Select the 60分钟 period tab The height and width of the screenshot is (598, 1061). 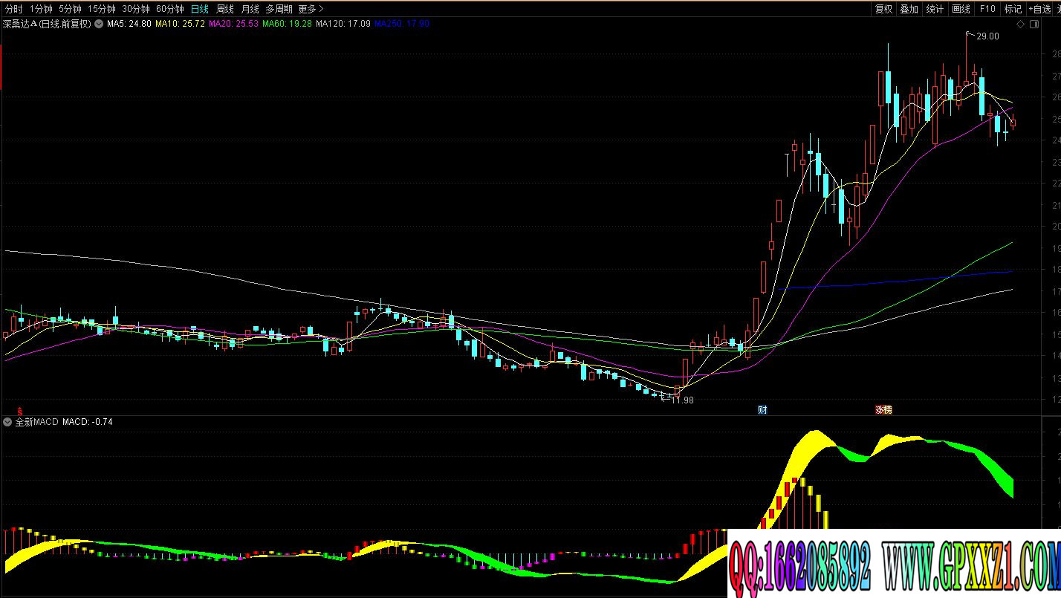click(x=169, y=9)
